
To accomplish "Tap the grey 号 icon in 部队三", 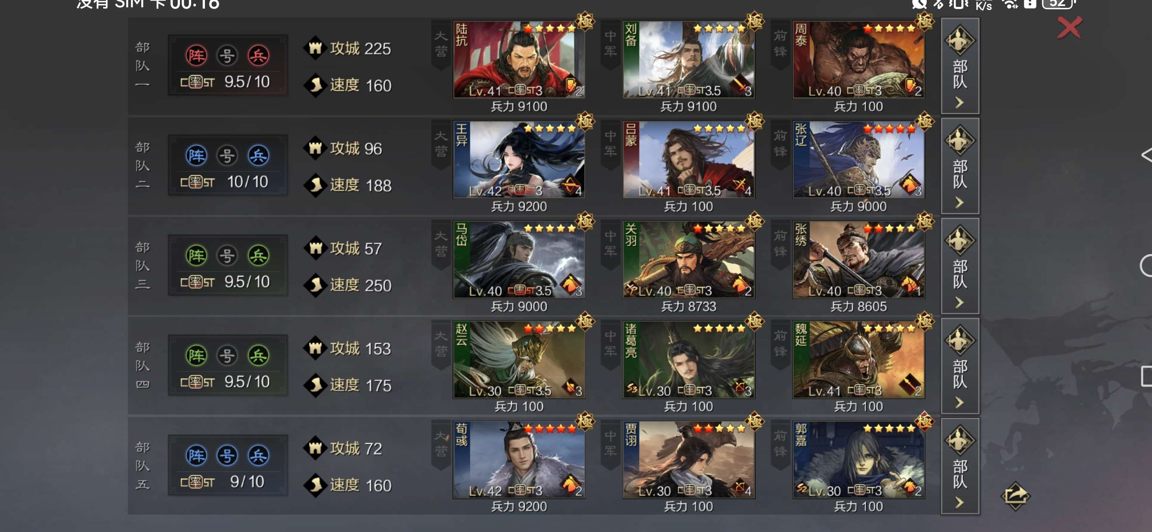I will click(x=227, y=256).
